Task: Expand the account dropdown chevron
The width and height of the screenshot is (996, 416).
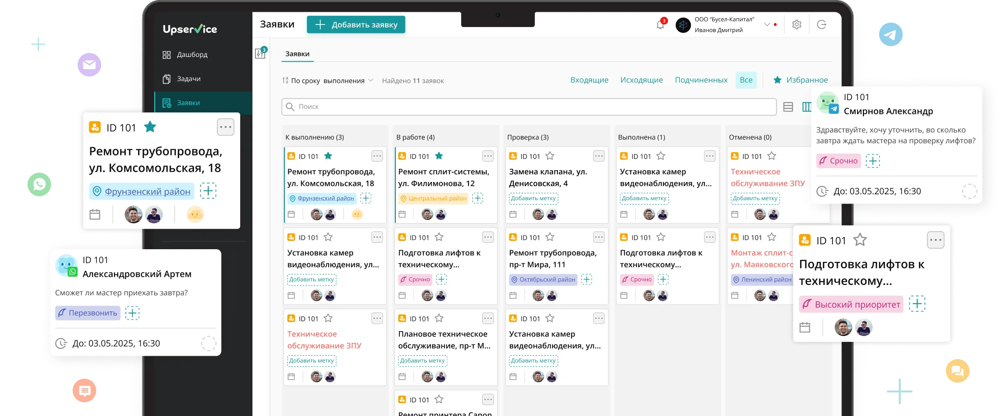Action: point(767,25)
